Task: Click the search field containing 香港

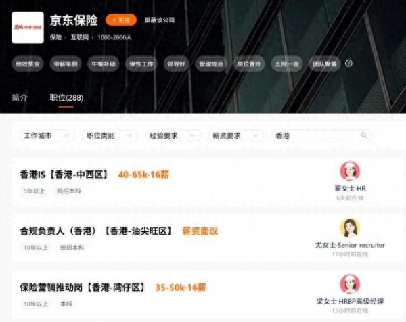Action: click(x=321, y=135)
